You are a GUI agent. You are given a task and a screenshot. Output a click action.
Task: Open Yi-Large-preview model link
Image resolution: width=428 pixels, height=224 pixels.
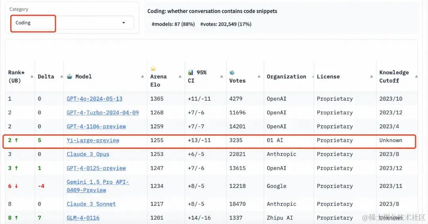[x=93, y=140]
